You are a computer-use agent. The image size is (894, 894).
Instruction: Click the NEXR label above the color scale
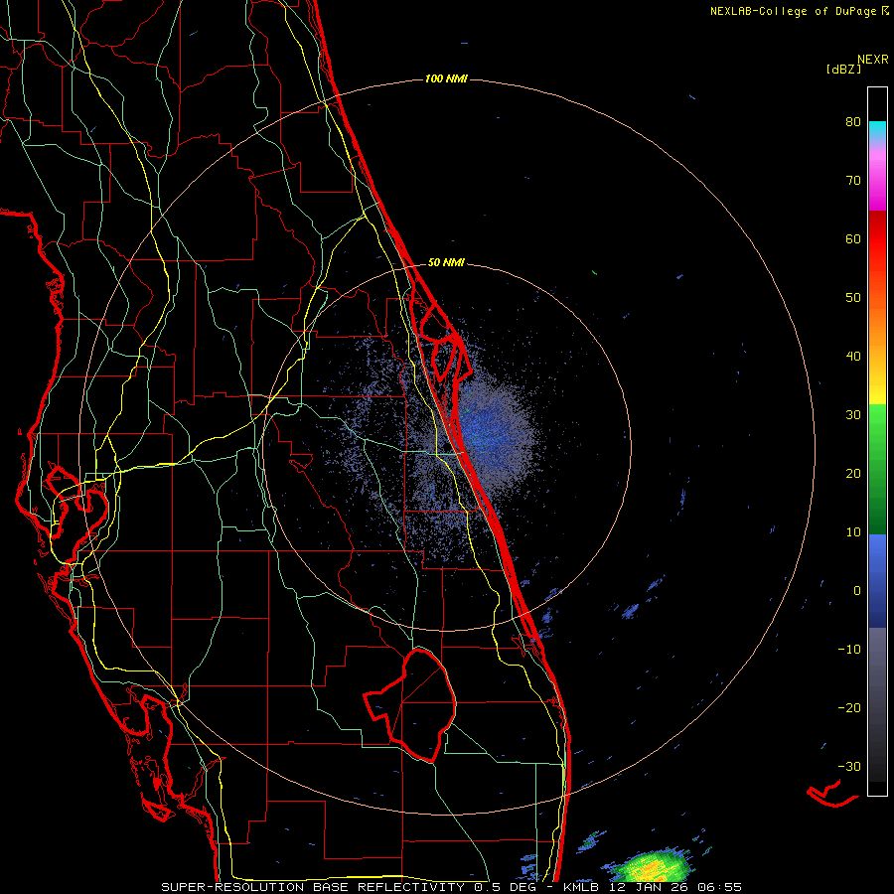click(873, 60)
